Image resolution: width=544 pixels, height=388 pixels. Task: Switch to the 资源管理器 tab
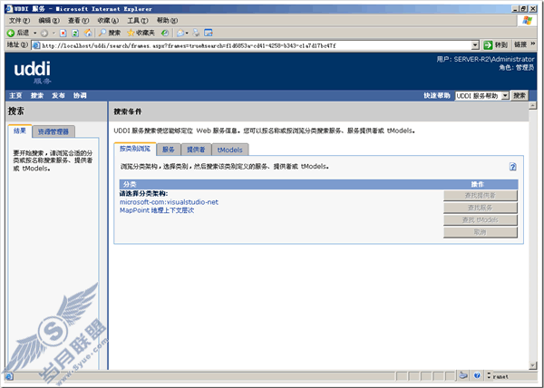click(x=53, y=131)
